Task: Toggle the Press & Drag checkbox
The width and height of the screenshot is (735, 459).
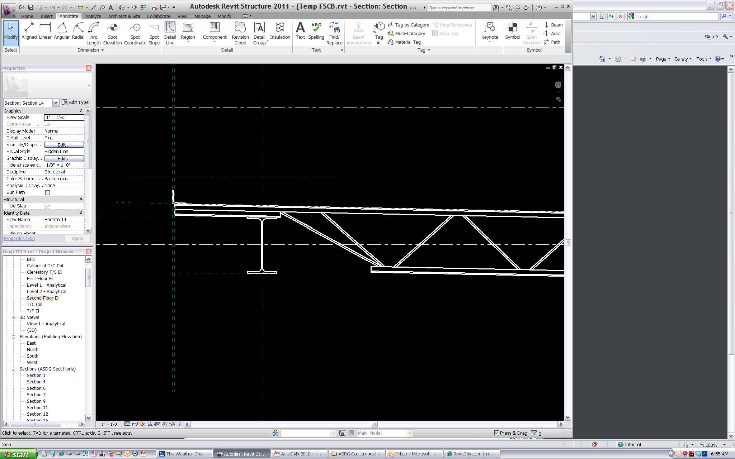Action: (x=497, y=433)
